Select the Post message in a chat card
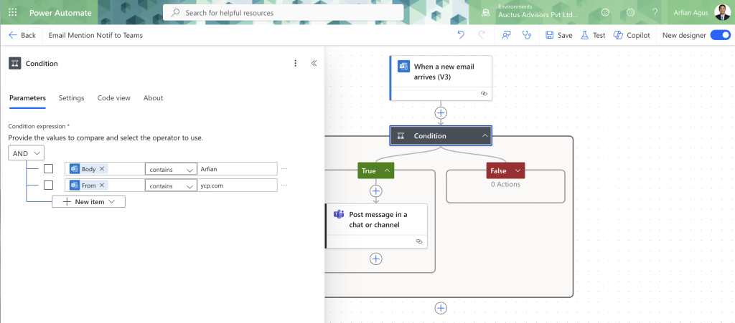Screen dimensions: 735x323 point(376,226)
